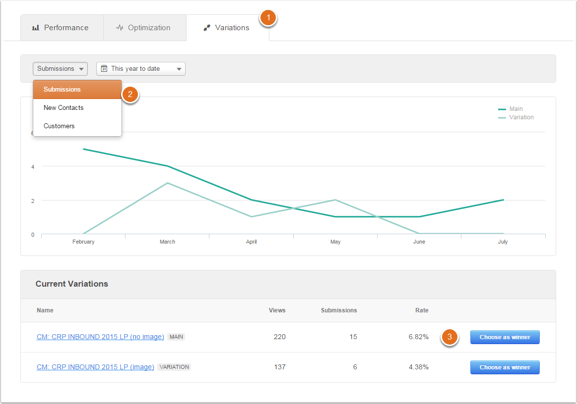Expand the date range dropdown arrow
The image size is (577, 404).
point(179,69)
